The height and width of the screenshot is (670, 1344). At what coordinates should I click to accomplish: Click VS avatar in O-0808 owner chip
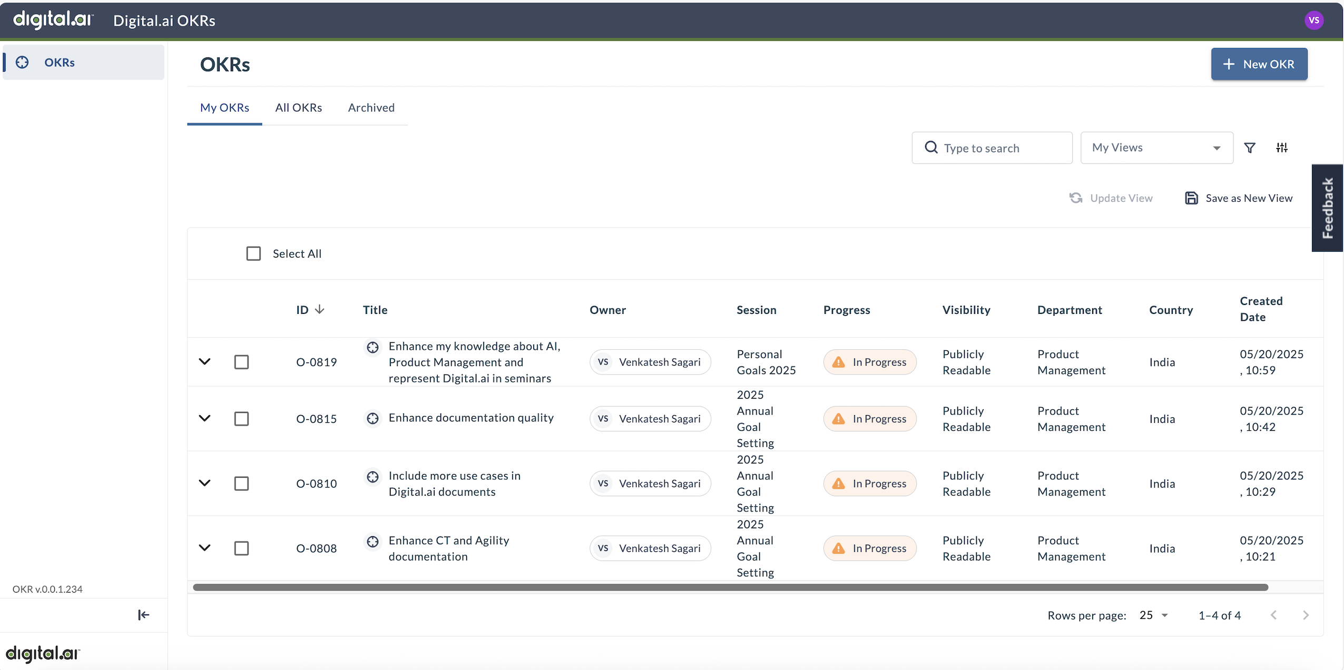[603, 548]
